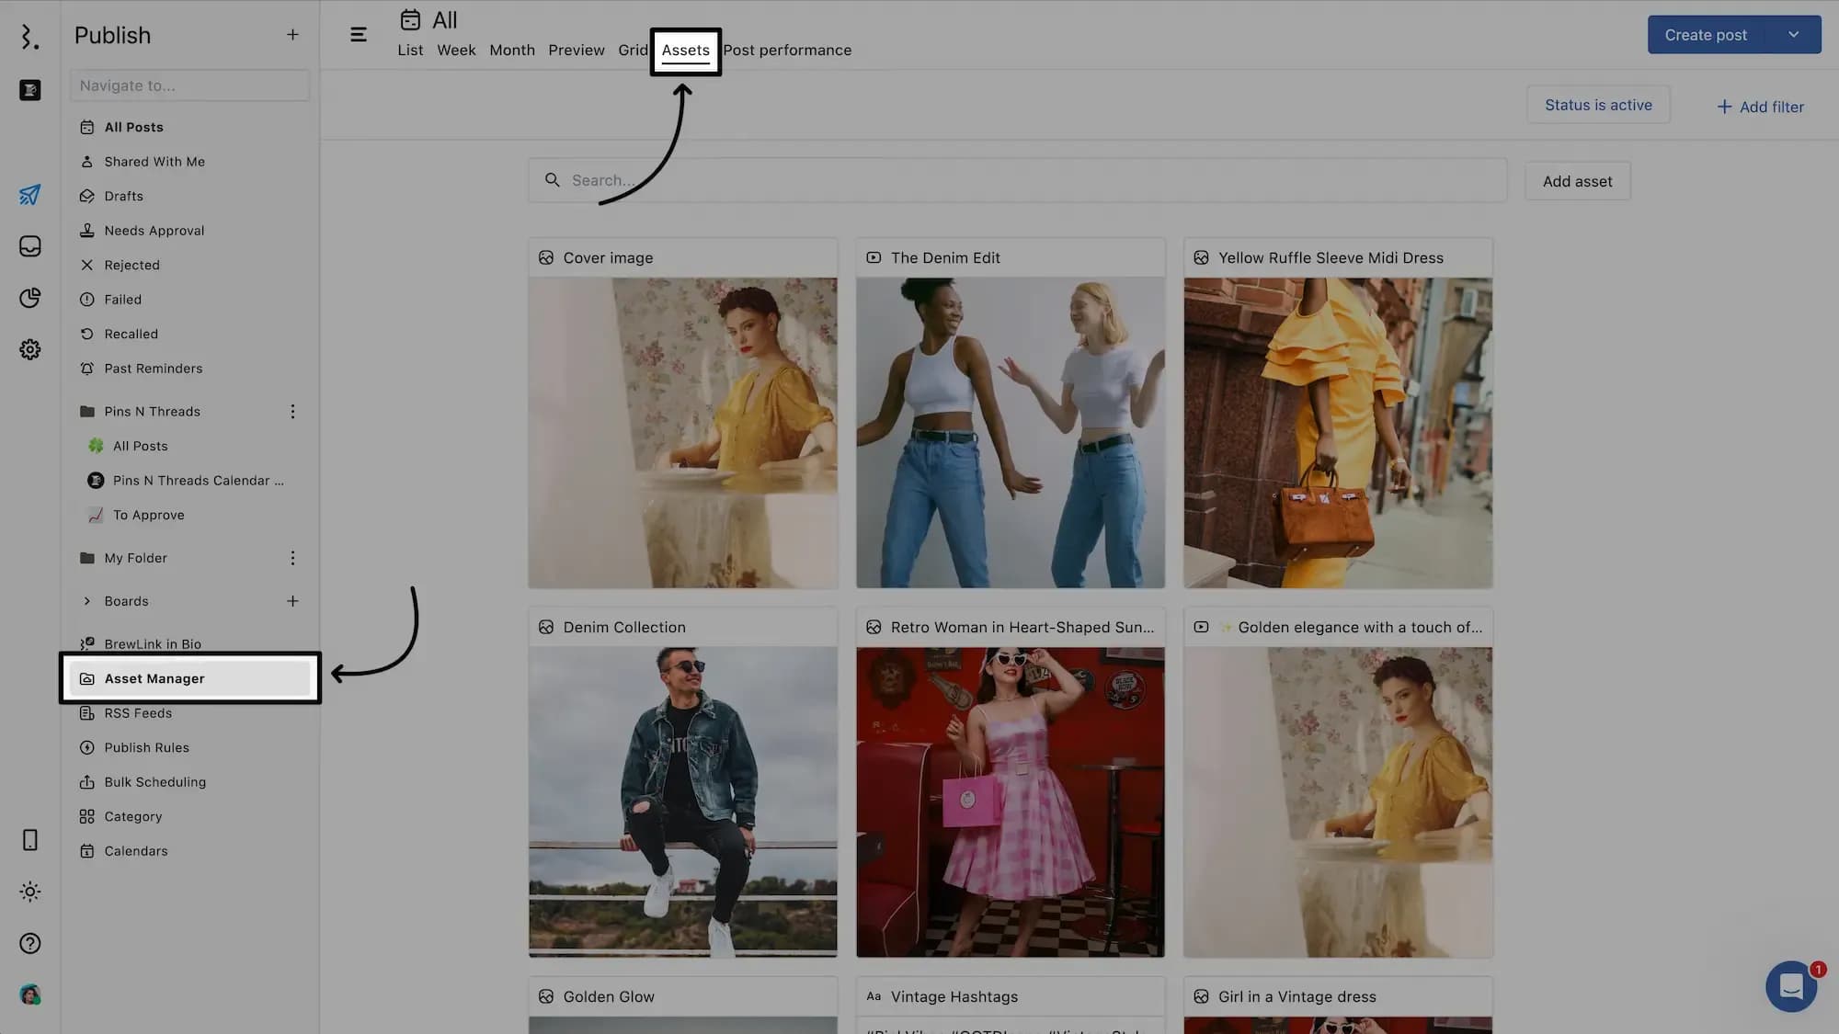Open Create post dropdown arrow
The image size is (1839, 1034).
(x=1793, y=35)
